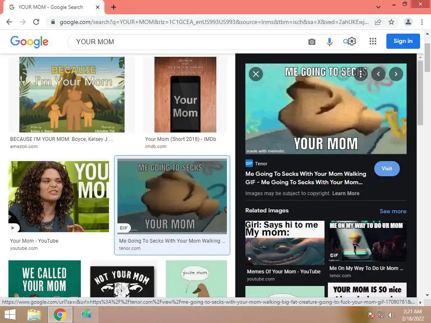This screenshot has height=323, width=431.
Task: Click the search magnifier icon
Action: pos(346,42)
